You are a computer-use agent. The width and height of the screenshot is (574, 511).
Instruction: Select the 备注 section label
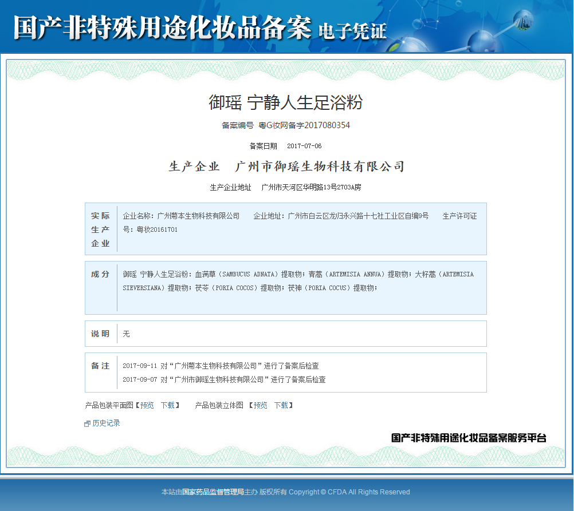tap(101, 366)
